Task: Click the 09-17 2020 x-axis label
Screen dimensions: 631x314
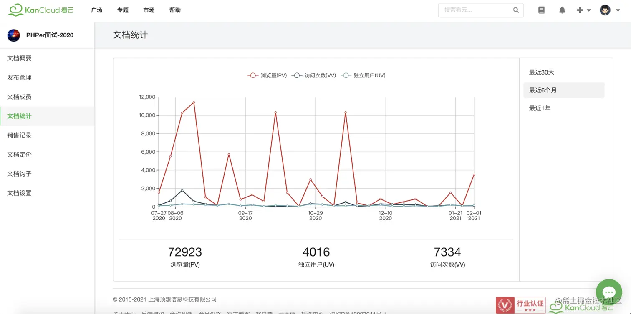Action: (x=245, y=215)
